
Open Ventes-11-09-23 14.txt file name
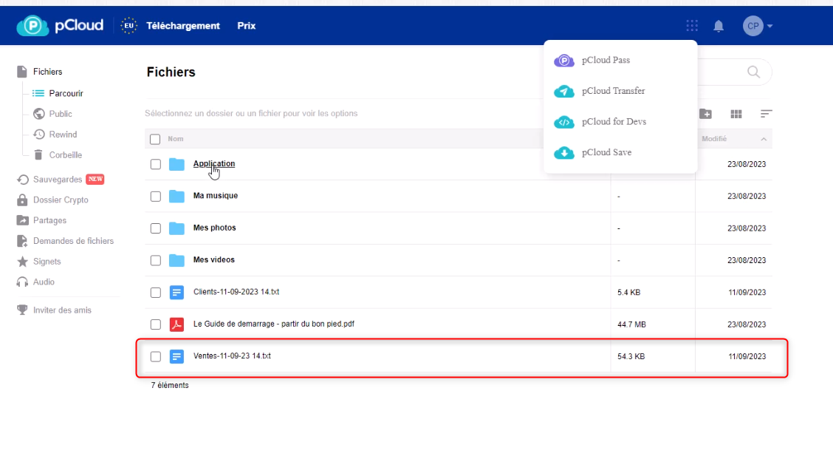tap(232, 355)
